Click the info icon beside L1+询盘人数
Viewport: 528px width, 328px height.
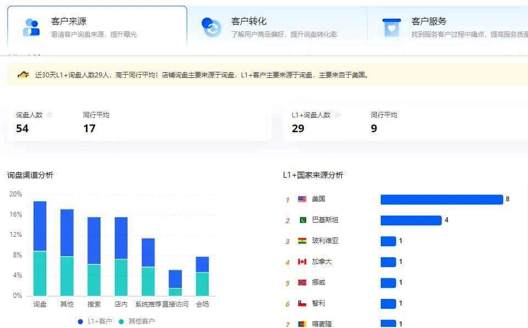(337, 115)
